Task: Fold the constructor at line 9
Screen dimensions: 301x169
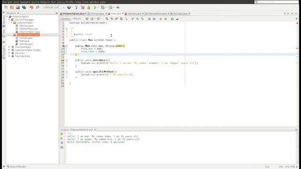Action: [x=67, y=46]
